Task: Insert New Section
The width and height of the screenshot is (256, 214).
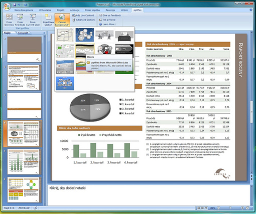Action: 48,20
